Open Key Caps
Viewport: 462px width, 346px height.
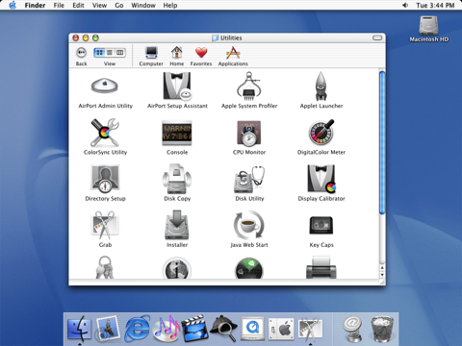coord(321,225)
